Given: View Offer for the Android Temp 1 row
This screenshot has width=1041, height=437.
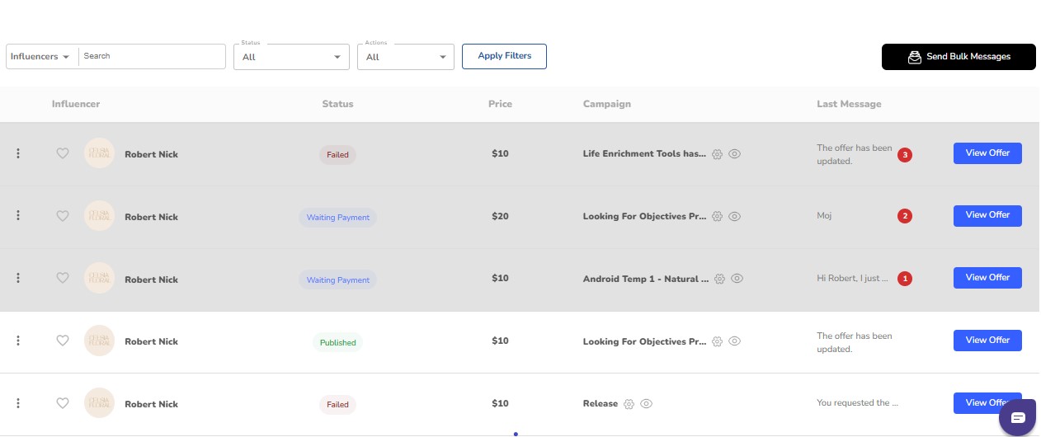Looking at the screenshot, I should [987, 278].
